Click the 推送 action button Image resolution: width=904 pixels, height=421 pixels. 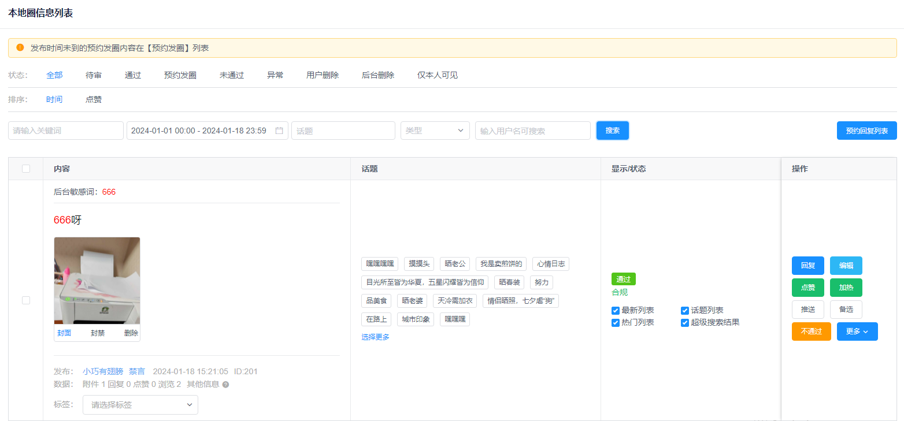[x=808, y=310]
